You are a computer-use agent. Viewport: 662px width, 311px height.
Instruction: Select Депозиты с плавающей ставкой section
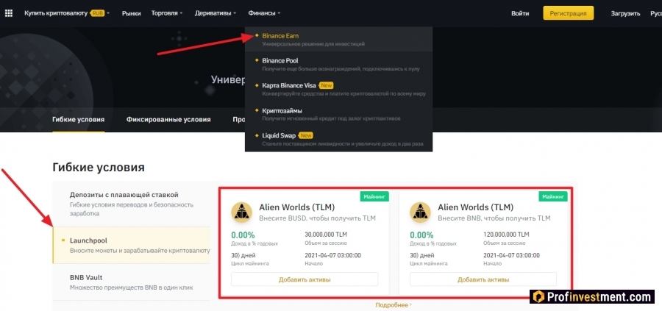point(132,204)
